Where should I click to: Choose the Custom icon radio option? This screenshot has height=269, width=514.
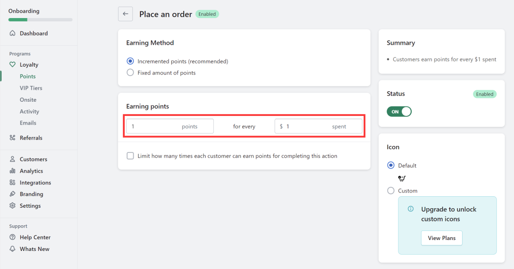tap(391, 191)
